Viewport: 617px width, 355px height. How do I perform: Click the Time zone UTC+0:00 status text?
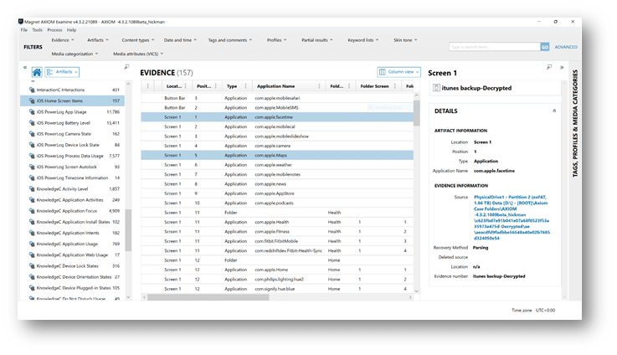[x=533, y=310]
